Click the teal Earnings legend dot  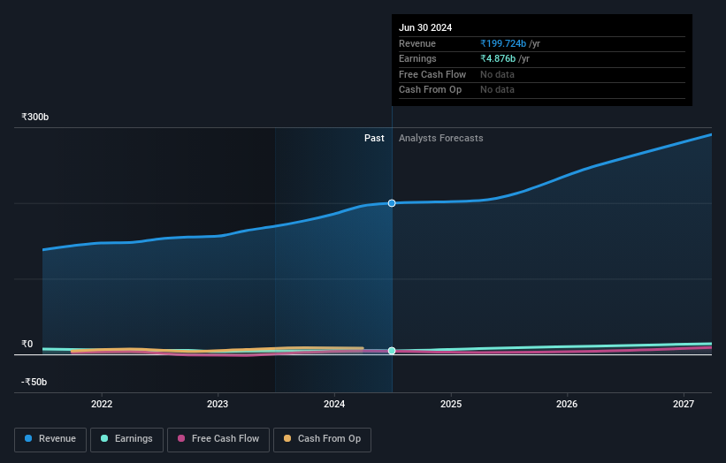[104, 438]
